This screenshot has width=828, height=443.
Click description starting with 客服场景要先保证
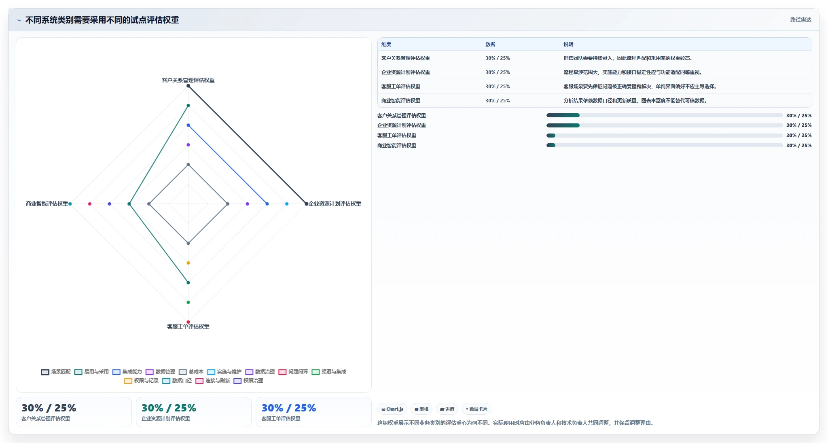(641, 87)
